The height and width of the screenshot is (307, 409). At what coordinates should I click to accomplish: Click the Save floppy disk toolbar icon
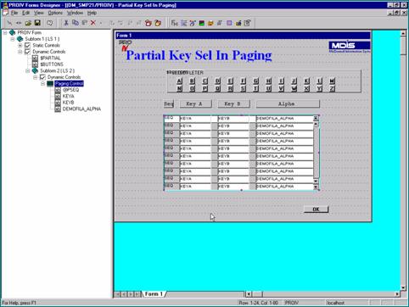pos(37,23)
